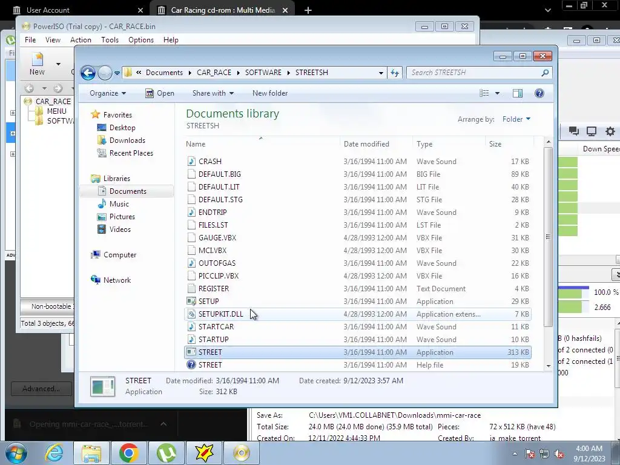Open PowerISO disc icon on taskbar
This screenshot has width=620, height=465.
[242, 453]
